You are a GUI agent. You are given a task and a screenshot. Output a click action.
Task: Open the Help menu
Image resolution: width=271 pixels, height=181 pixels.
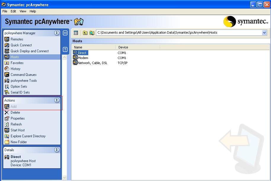33,11
